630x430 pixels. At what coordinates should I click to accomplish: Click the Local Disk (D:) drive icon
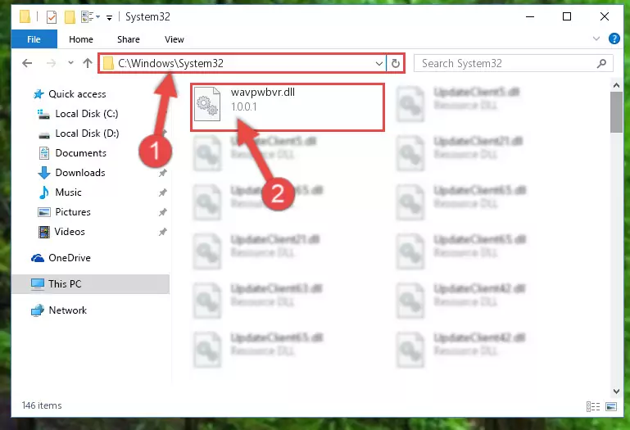click(x=43, y=134)
